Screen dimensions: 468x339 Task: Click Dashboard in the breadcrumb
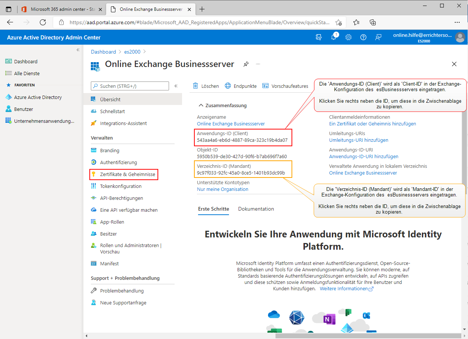tap(104, 52)
